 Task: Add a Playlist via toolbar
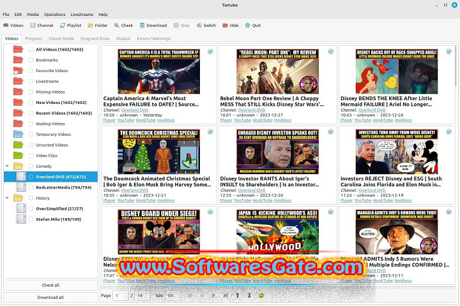(x=70, y=25)
